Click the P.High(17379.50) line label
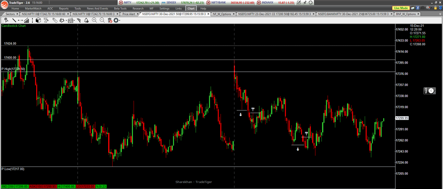443x189 pixels. tap(13, 69)
